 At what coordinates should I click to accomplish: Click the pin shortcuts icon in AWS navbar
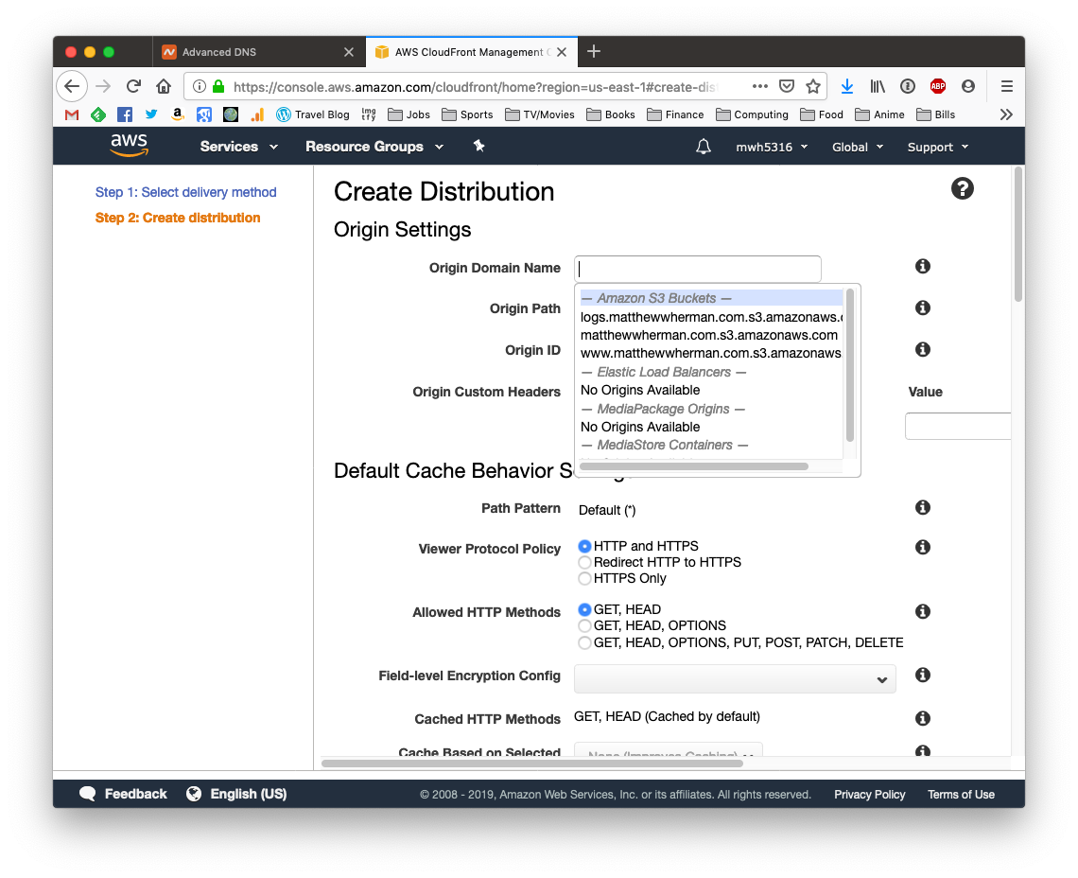[x=479, y=146]
